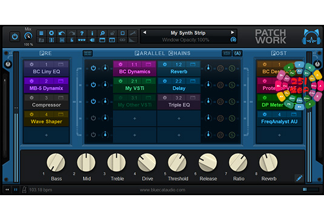The width and height of the screenshot is (324, 220).
Task: Toggle the power for parallel chain row 1
Action: click(x=93, y=68)
